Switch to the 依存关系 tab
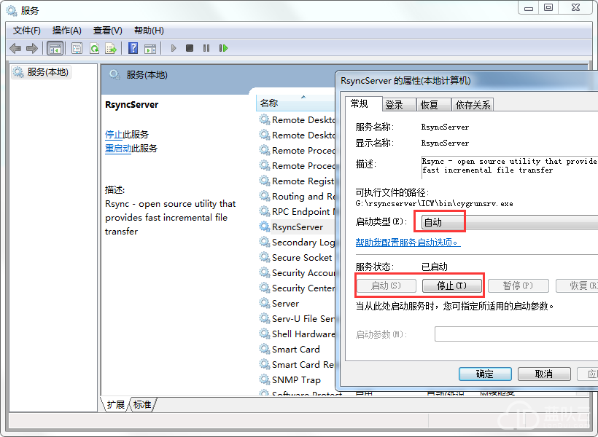 coord(473,105)
